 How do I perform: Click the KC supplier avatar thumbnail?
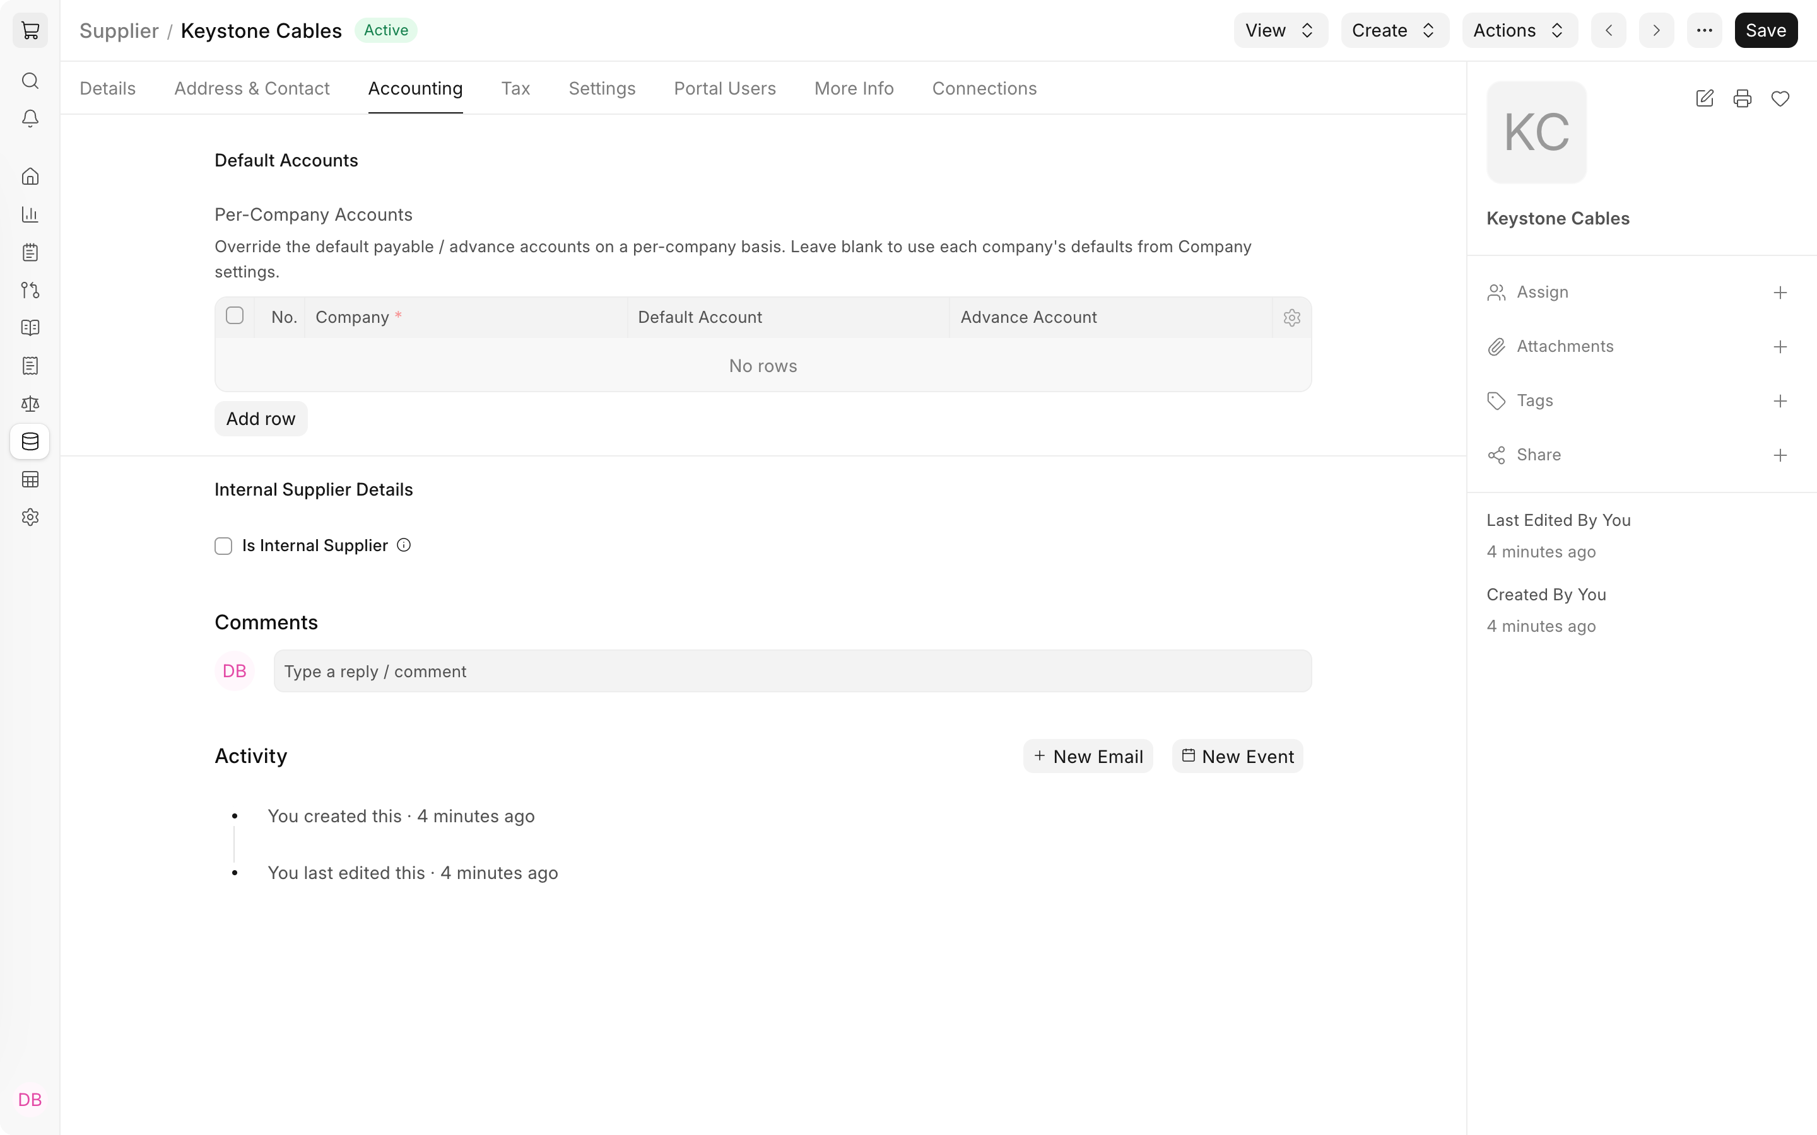pyautogui.click(x=1536, y=132)
